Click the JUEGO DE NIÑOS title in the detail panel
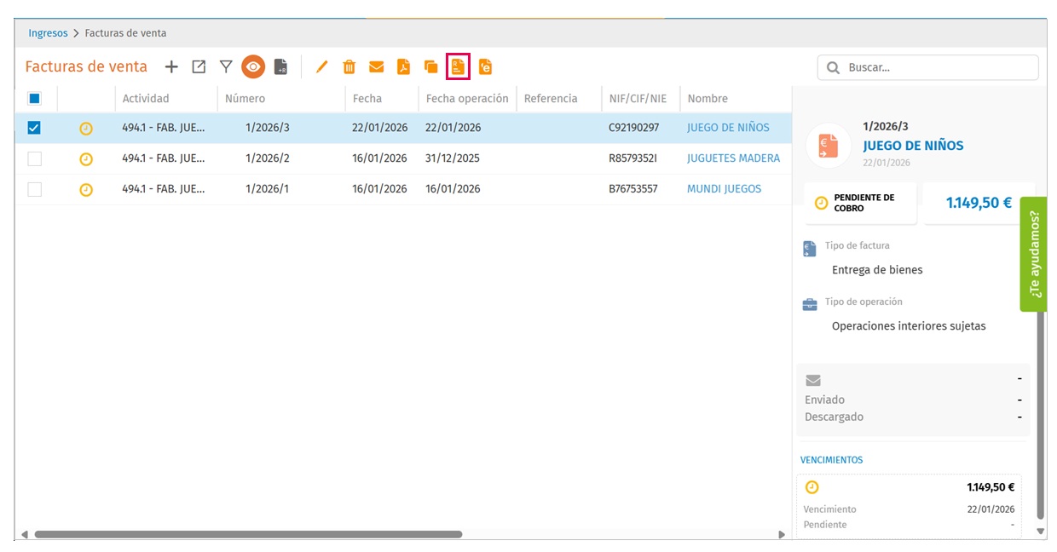This screenshot has width=1057, height=552. click(x=913, y=146)
